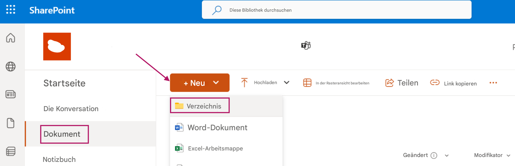Click the Modifikator column header

coord(488,155)
